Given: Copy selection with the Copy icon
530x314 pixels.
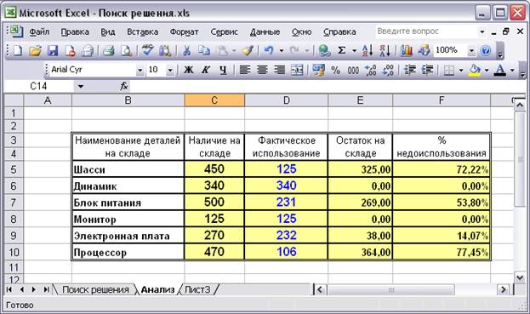Looking at the screenshot, I should (204, 51).
